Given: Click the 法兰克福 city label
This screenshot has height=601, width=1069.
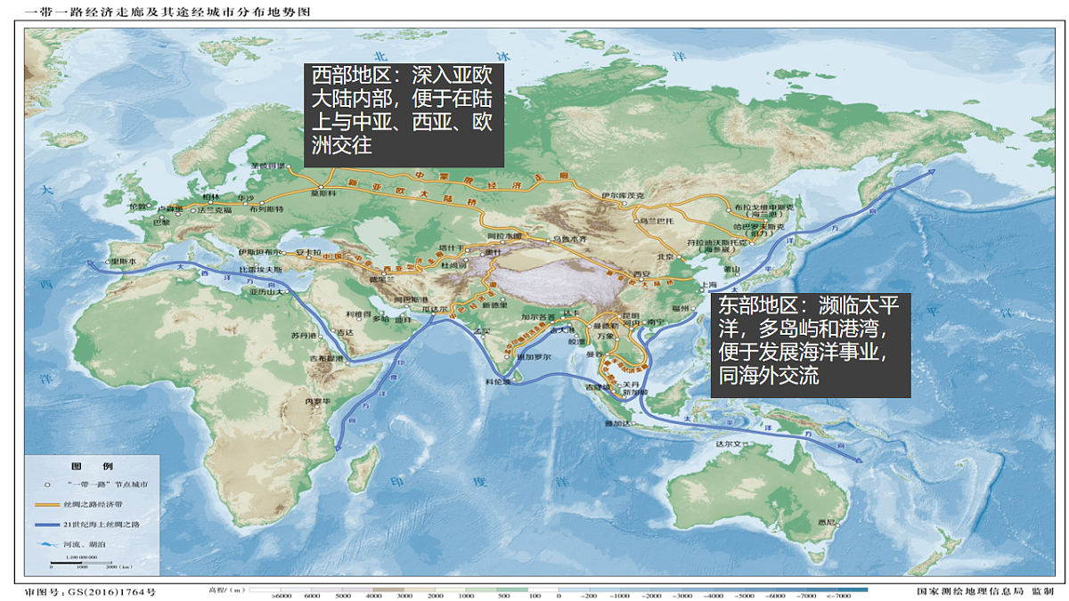Looking at the screenshot, I should point(214,209).
